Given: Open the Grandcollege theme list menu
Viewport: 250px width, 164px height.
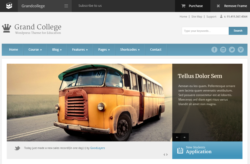Looking at the screenshot, I should pos(45,6).
